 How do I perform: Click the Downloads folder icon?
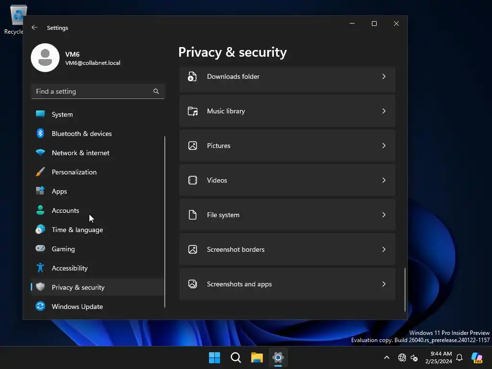tap(192, 76)
